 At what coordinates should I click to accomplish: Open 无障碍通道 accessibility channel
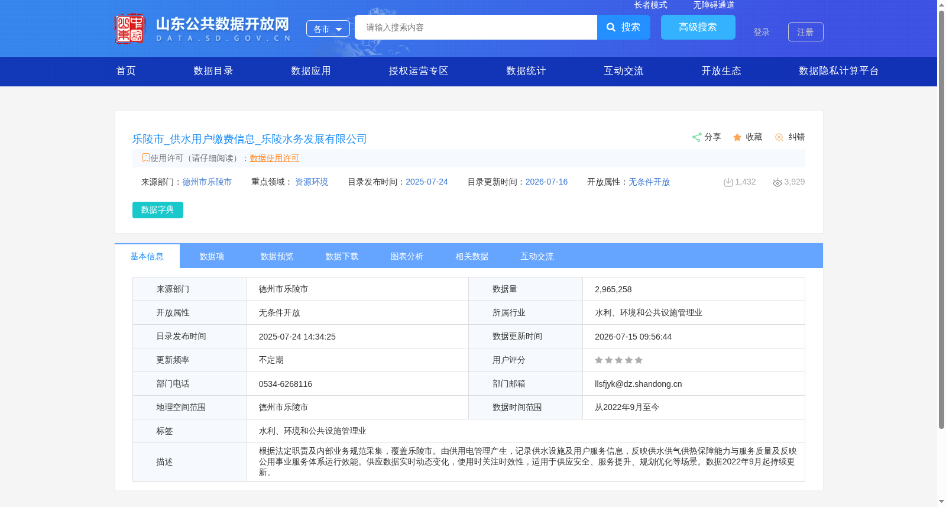[x=714, y=5]
